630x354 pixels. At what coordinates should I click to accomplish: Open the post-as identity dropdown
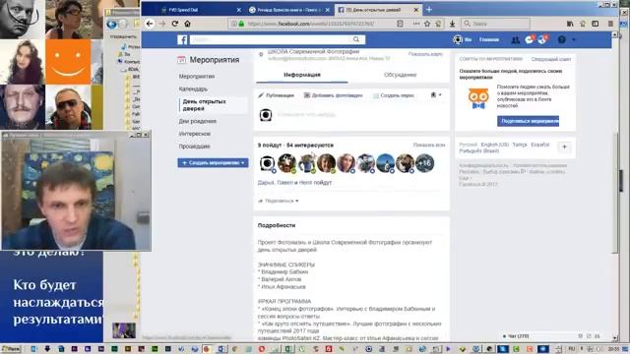pos(436,95)
